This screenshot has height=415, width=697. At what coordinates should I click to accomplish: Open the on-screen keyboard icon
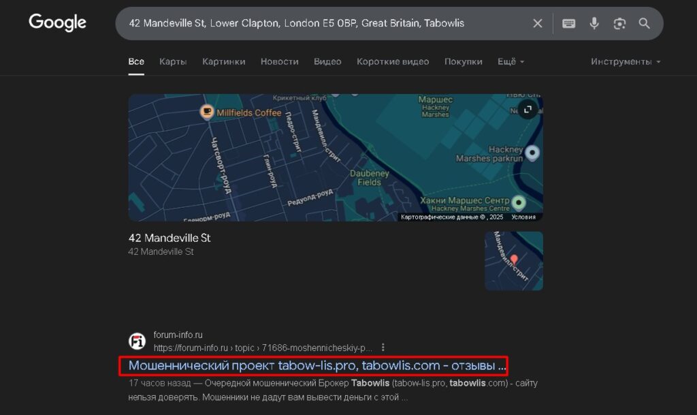point(569,23)
